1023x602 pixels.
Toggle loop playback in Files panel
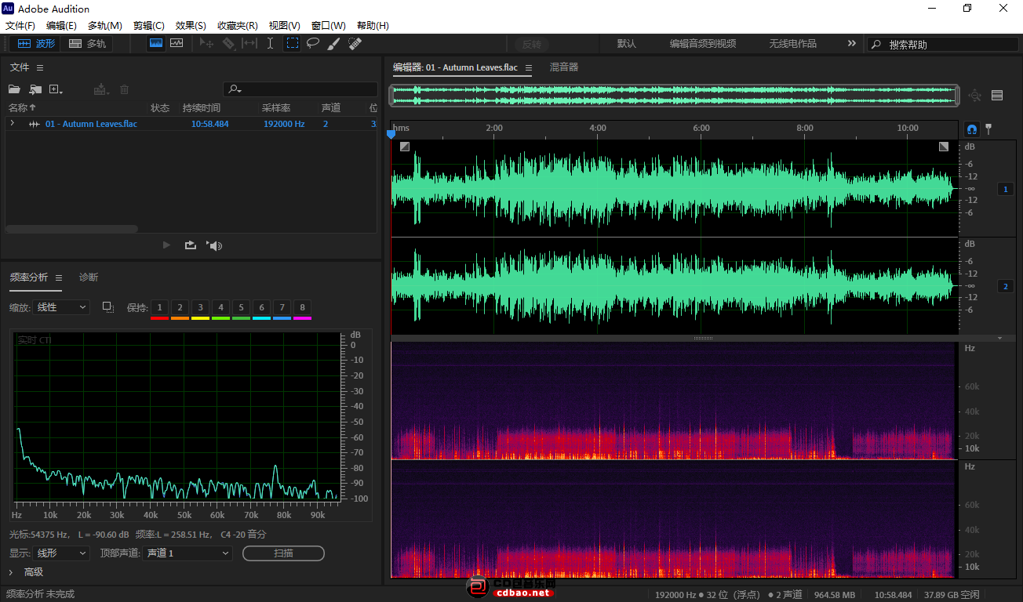tap(191, 245)
